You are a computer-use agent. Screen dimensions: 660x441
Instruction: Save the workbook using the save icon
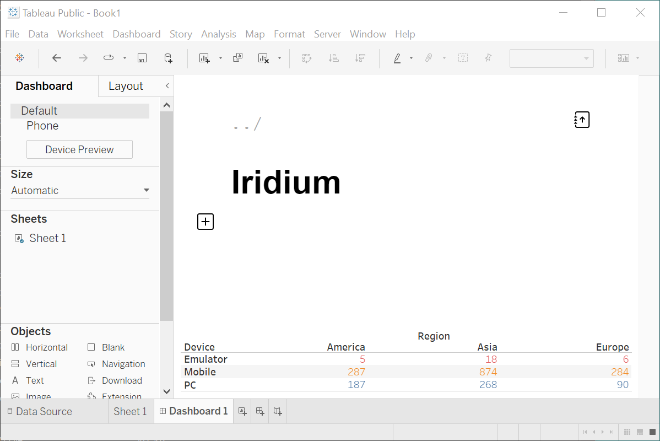(x=142, y=57)
